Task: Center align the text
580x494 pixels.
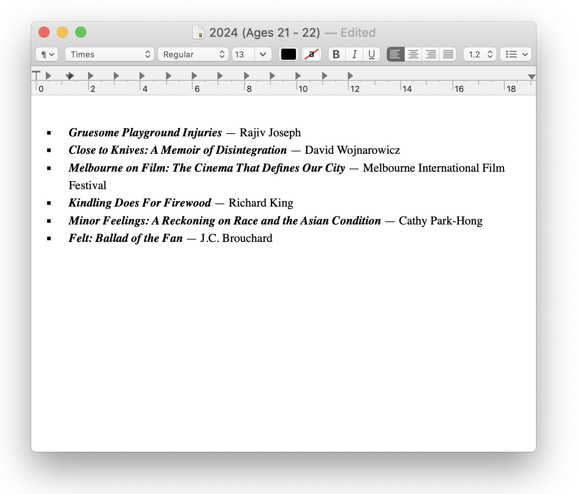Action: click(413, 54)
